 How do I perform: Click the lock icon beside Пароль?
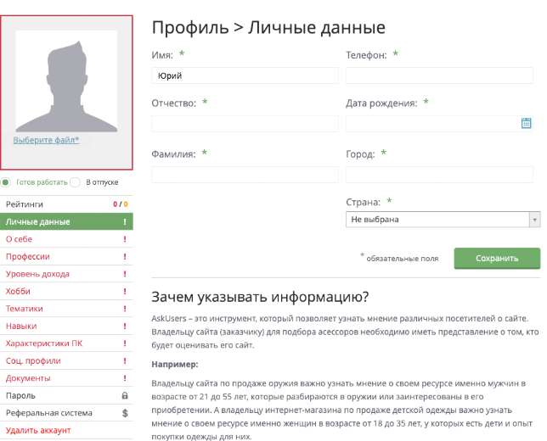click(x=125, y=395)
